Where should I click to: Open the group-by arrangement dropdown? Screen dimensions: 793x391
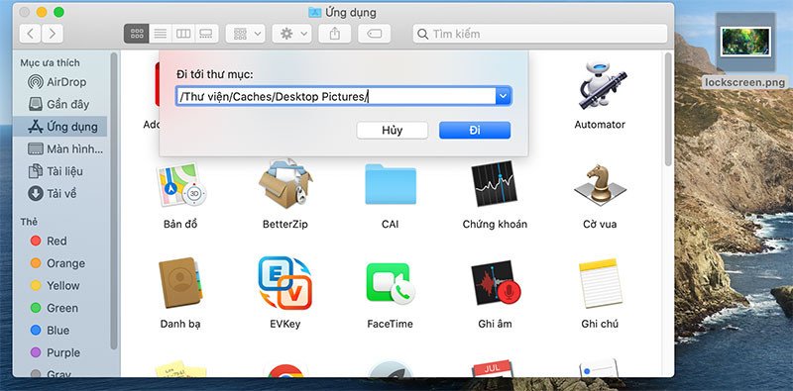245,34
